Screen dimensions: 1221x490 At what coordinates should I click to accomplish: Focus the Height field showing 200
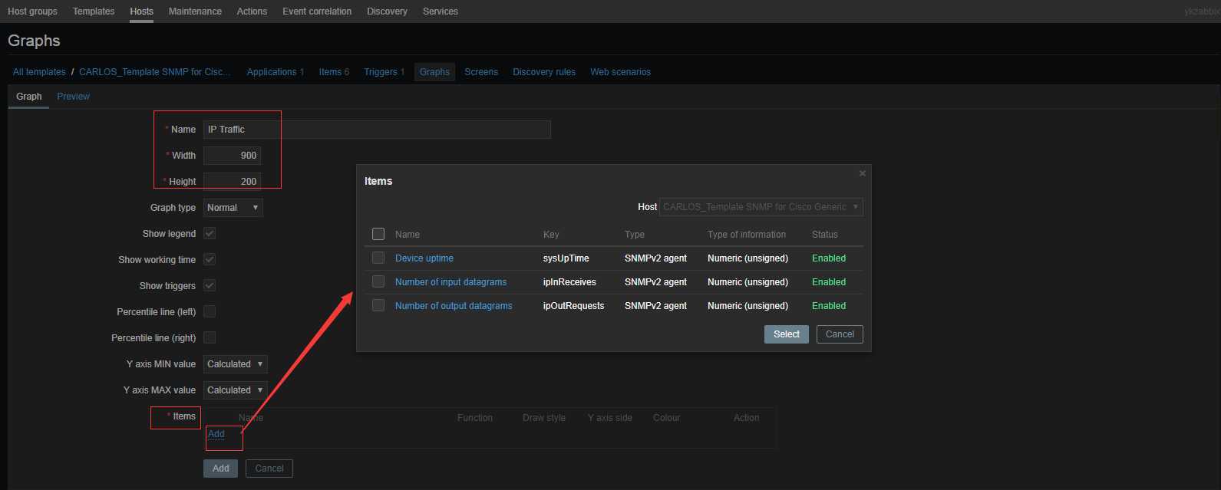click(x=232, y=181)
